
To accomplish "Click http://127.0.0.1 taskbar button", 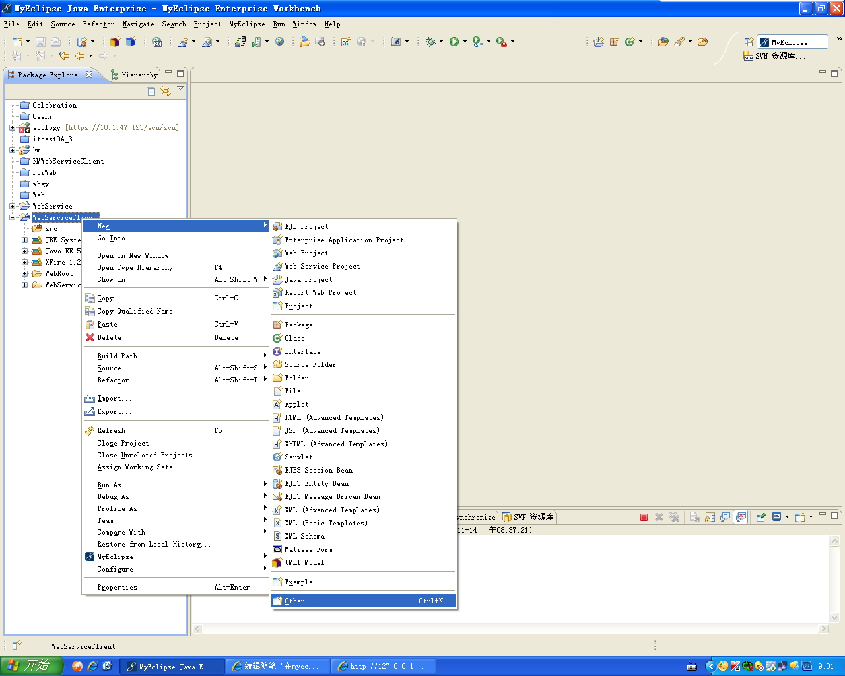I will (x=383, y=666).
